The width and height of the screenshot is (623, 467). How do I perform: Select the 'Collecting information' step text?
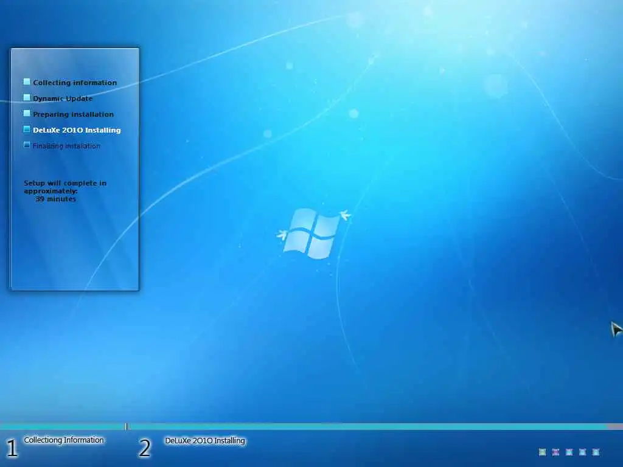tap(75, 83)
